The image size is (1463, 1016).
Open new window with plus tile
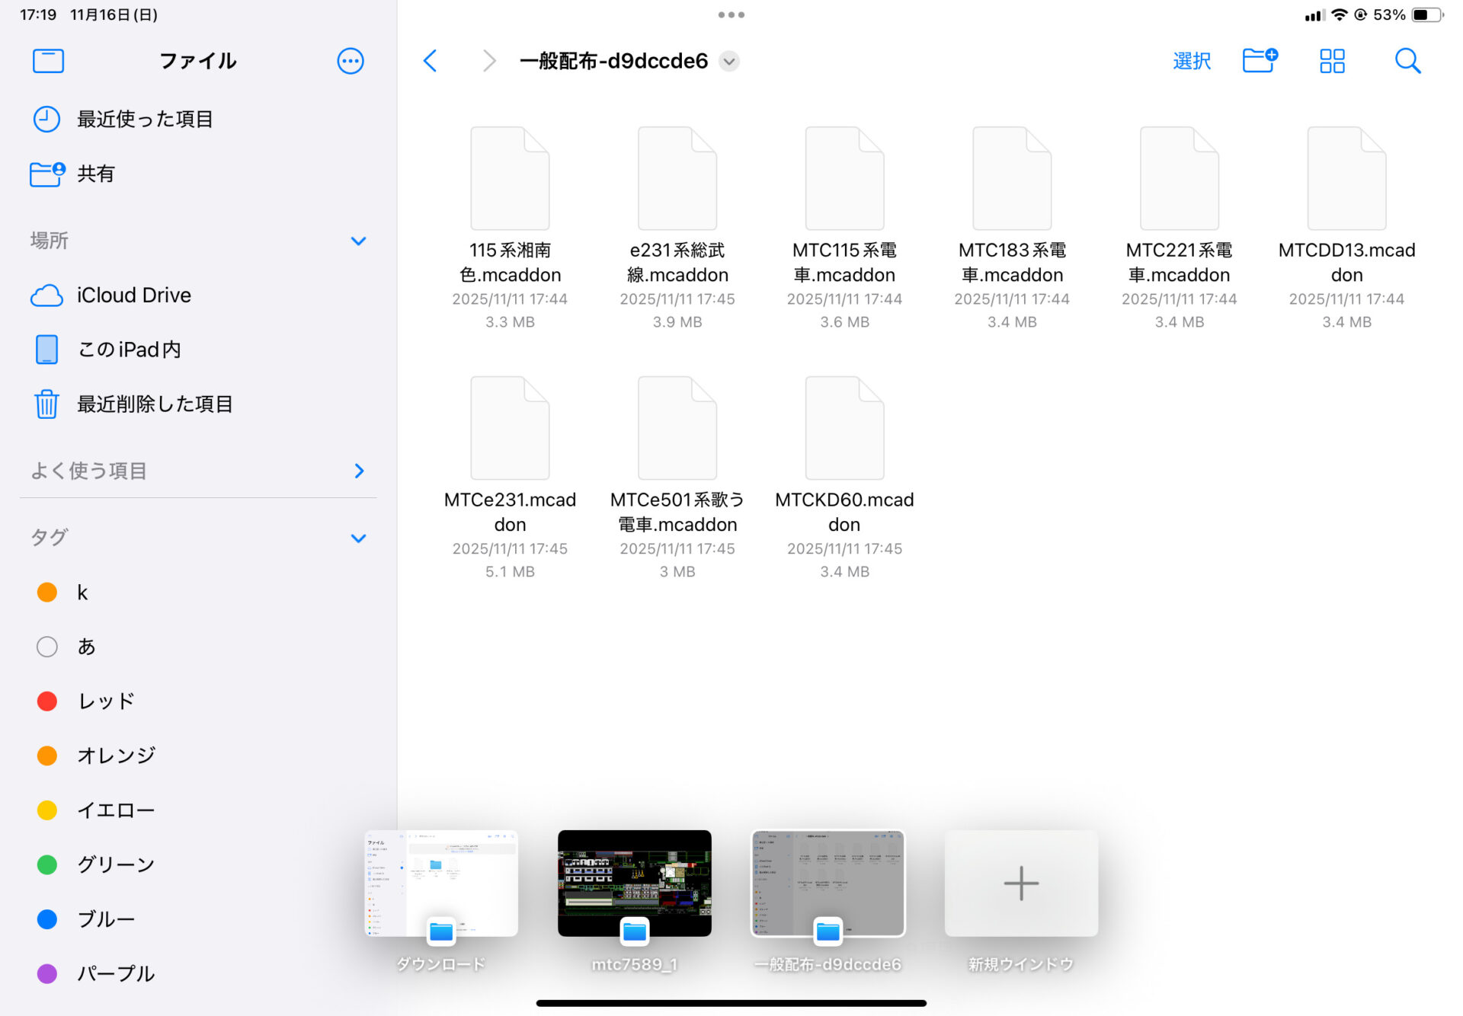click(1021, 883)
